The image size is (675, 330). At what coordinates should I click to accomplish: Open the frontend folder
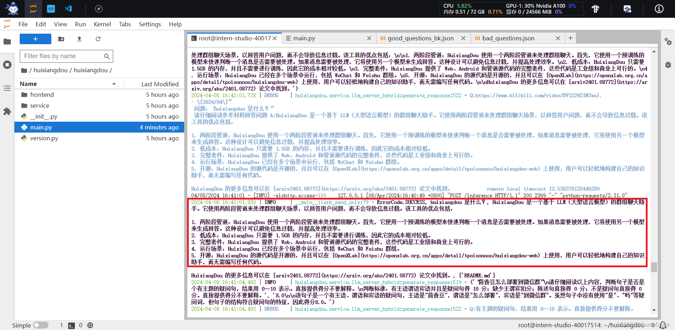[x=99, y=95]
